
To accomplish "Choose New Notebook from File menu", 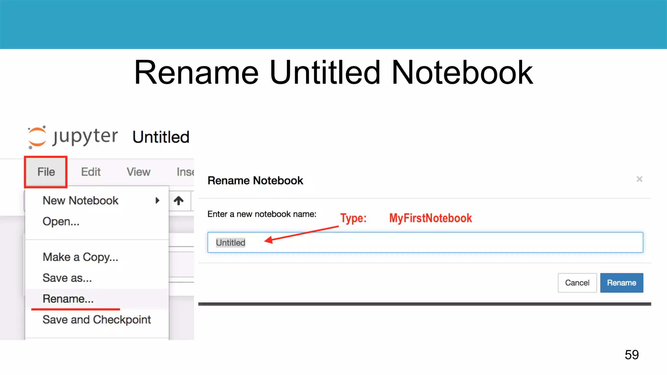I will click(x=97, y=201).
